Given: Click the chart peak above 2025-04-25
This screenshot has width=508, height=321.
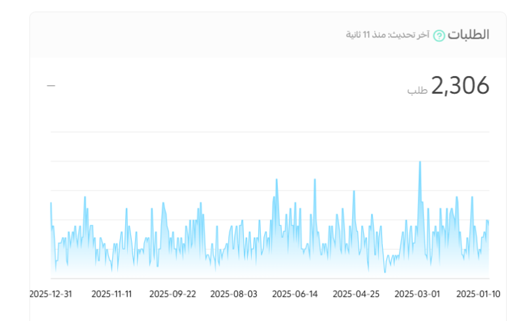Looking at the screenshot, I should tap(354, 191).
